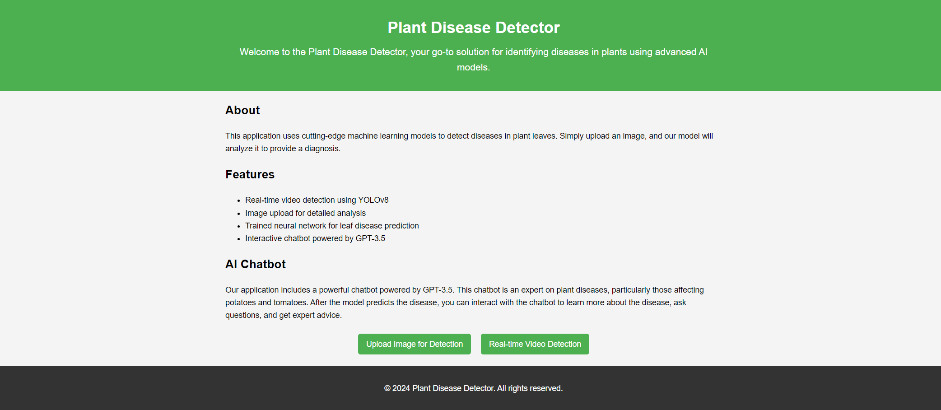Click the Real-time Video Detection button
This screenshot has height=410, width=941.
[535, 344]
